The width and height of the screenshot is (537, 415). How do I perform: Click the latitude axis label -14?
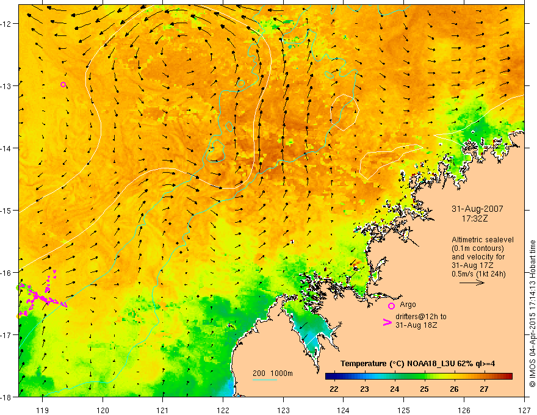coord(6,148)
